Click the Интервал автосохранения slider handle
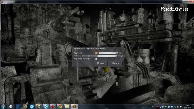 point(96,56)
